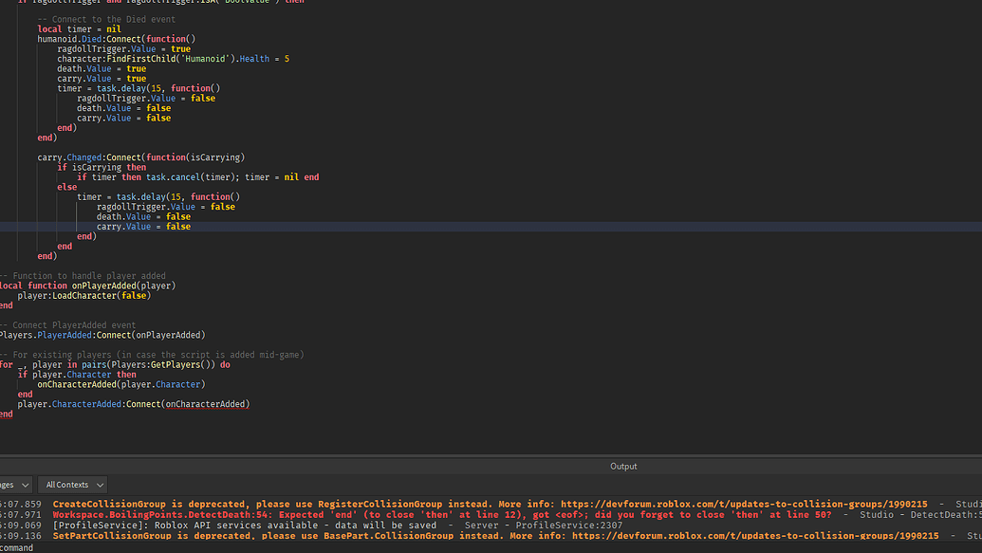Click the FindFirstChild('Humanoid').Health = 5 line
This screenshot has height=553, width=982.
(x=173, y=59)
